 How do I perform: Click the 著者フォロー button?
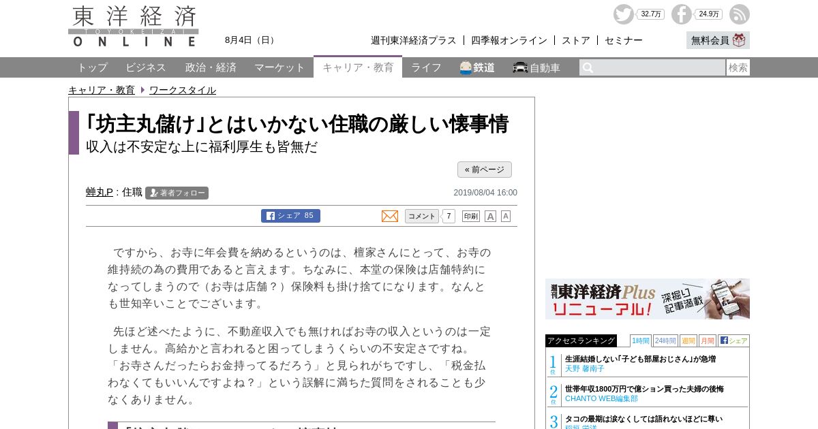(x=177, y=193)
